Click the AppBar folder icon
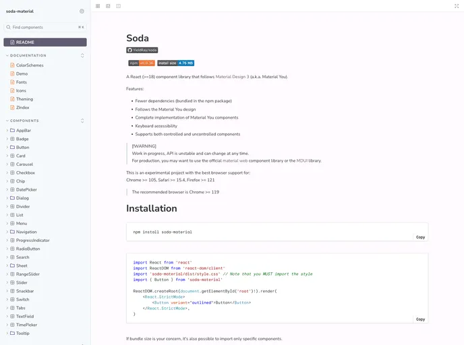 click(x=12, y=130)
